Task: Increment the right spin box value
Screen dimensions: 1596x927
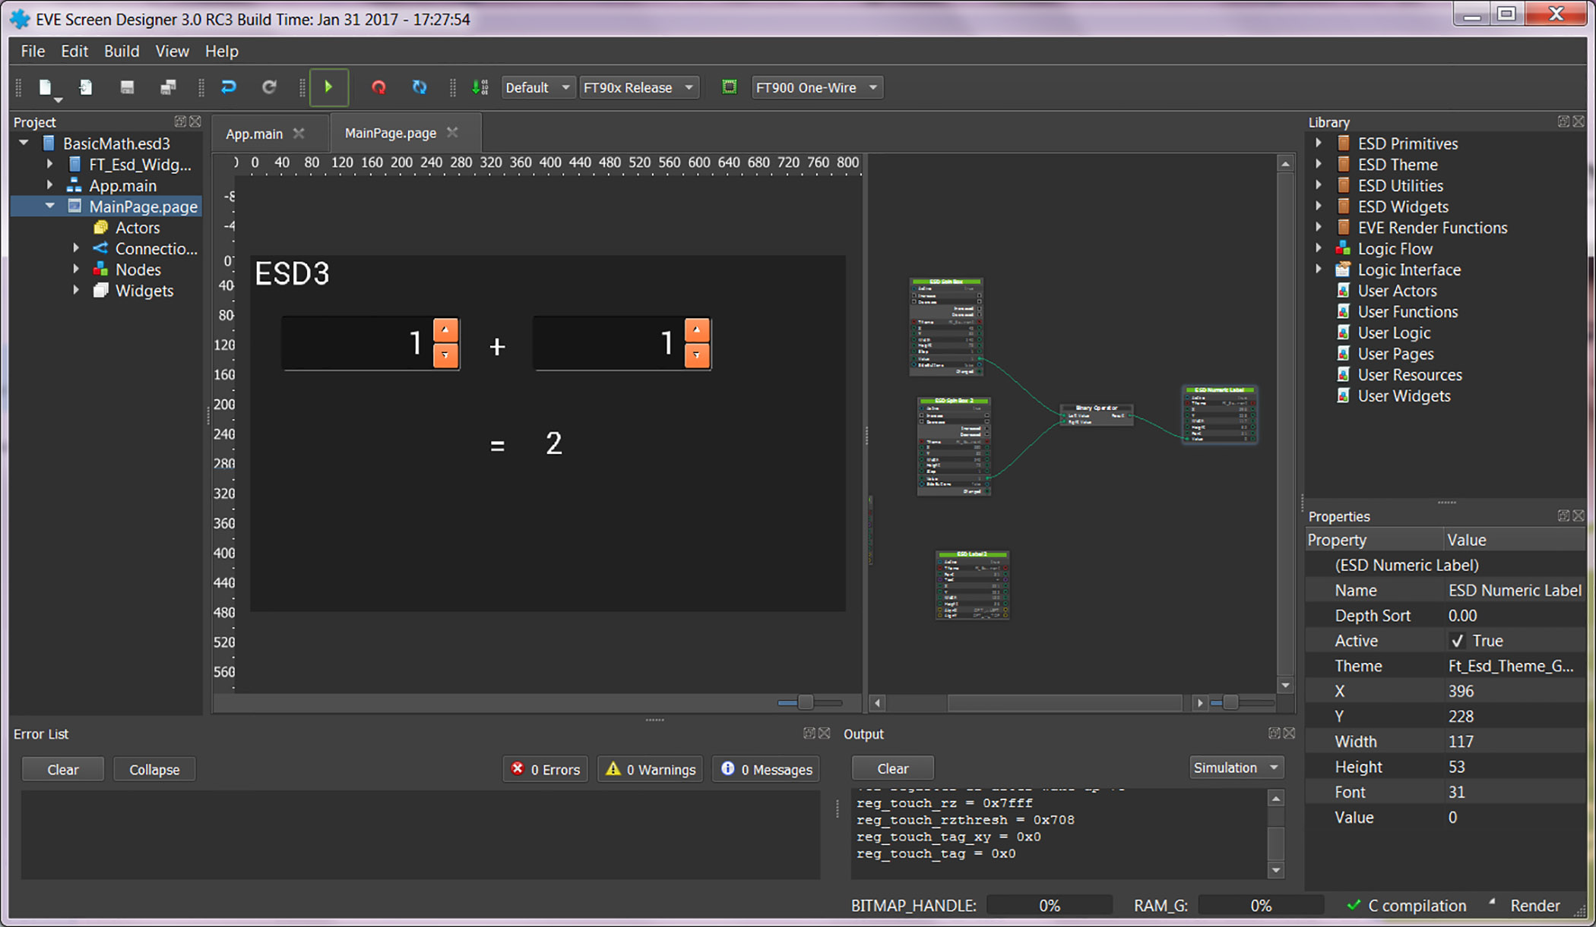Action: click(x=697, y=330)
